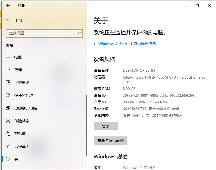Click the shared experiences icon for 体验共享
The height and width of the screenshot is (170, 216).
(8, 121)
